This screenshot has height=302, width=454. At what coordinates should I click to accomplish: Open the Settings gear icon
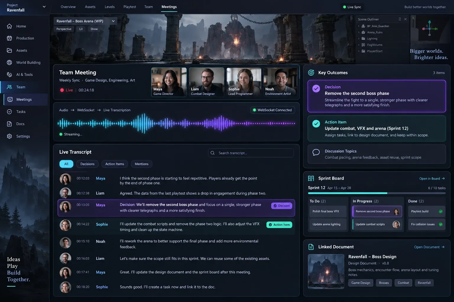9,136
